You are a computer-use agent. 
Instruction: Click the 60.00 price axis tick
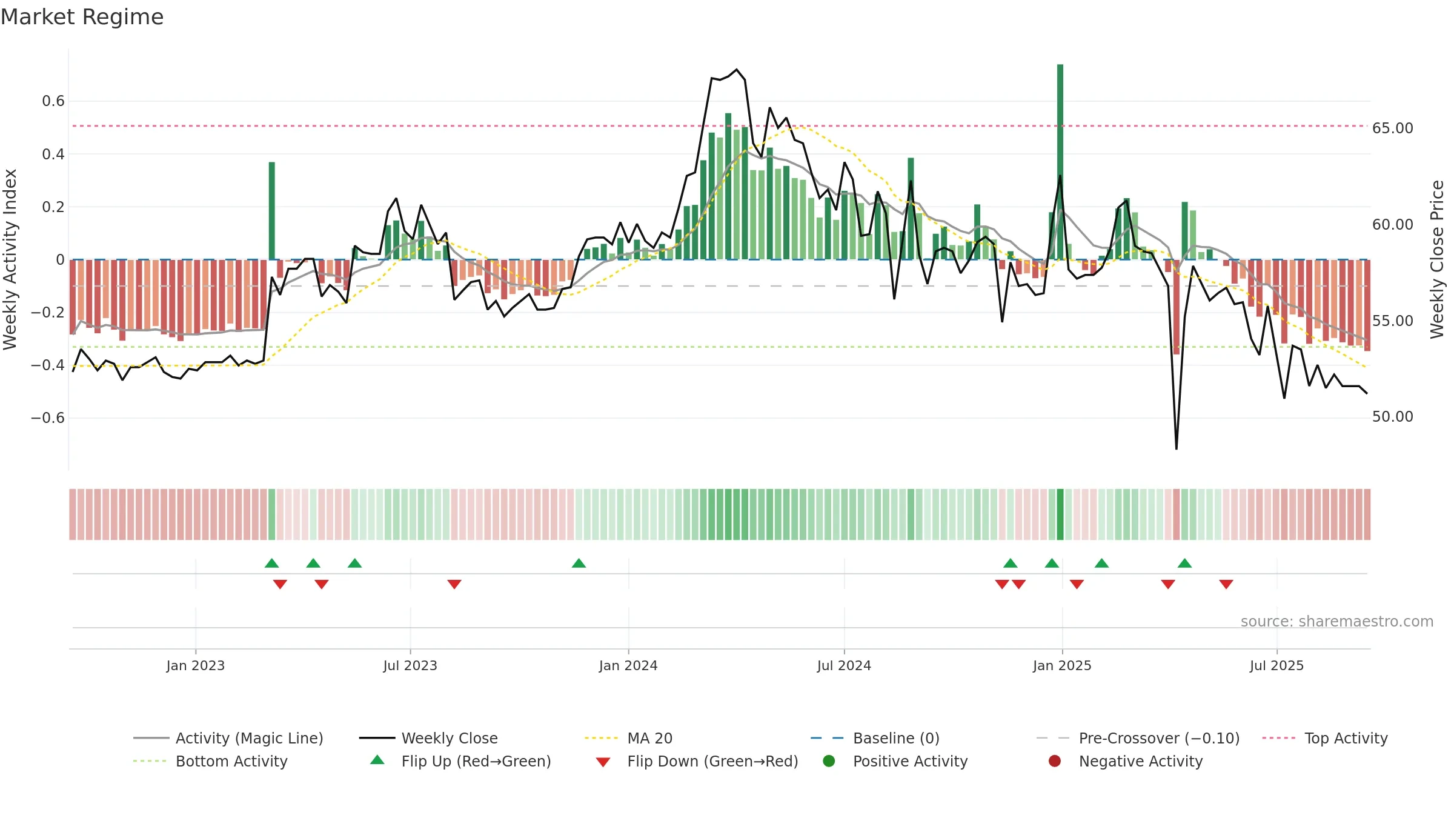pos(1393,225)
